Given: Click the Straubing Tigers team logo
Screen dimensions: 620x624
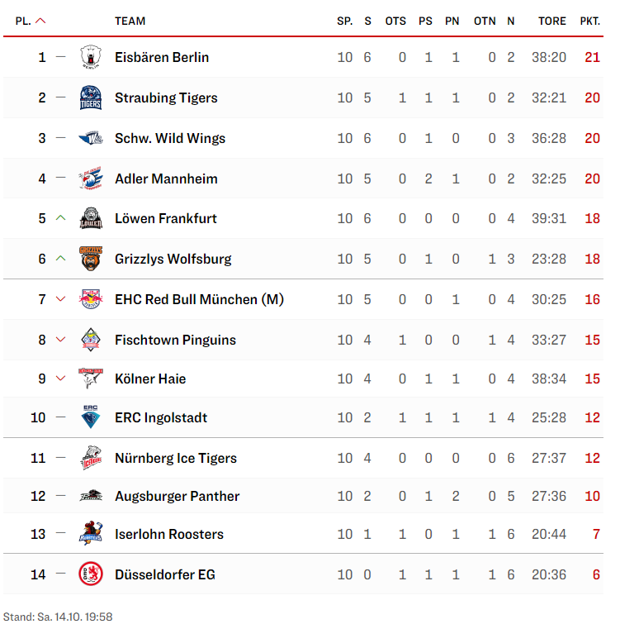Looking at the screenshot, I should click(x=90, y=98).
